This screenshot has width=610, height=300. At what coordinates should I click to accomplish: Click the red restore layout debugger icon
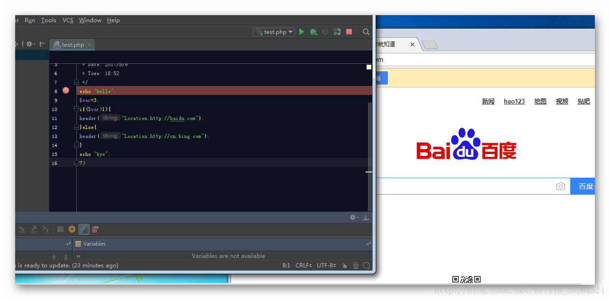pyautogui.click(x=95, y=229)
